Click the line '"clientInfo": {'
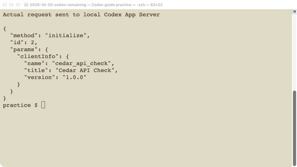The width and height of the screenshot is (297, 167). (x=43, y=56)
